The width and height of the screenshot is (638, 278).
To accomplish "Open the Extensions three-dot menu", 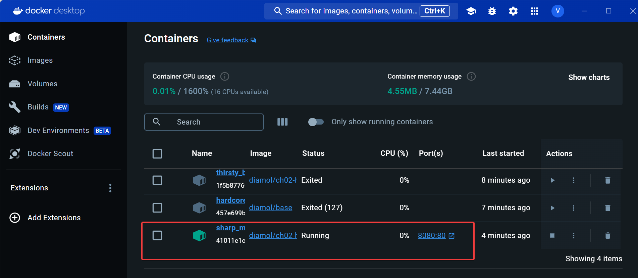I will pos(110,188).
